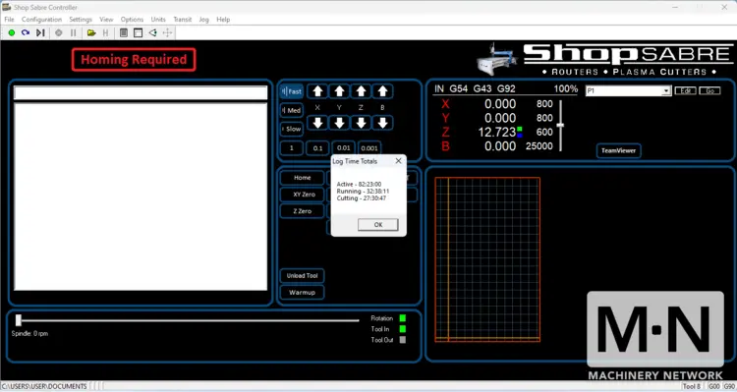Open the View menu
Screen dimensions: 737x392
[x=106, y=20]
